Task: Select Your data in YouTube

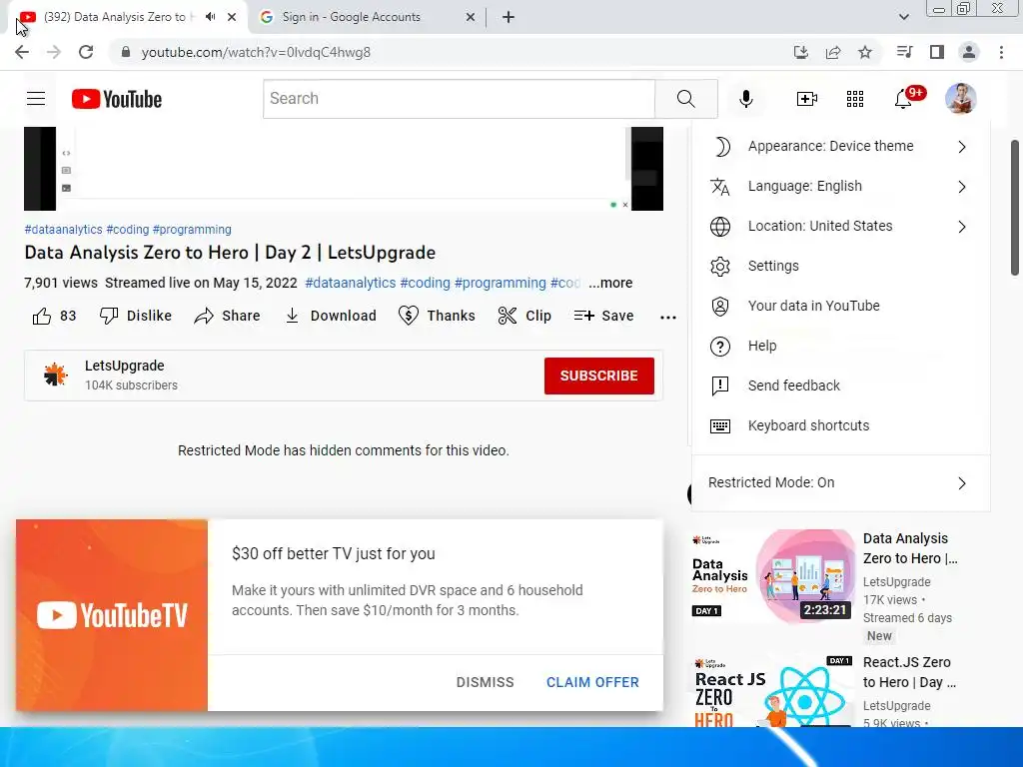Action: point(840,306)
